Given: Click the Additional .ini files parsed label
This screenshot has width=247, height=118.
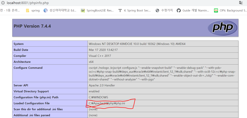Looking at the screenshot, I should pyautogui.click(x=32, y=115).
